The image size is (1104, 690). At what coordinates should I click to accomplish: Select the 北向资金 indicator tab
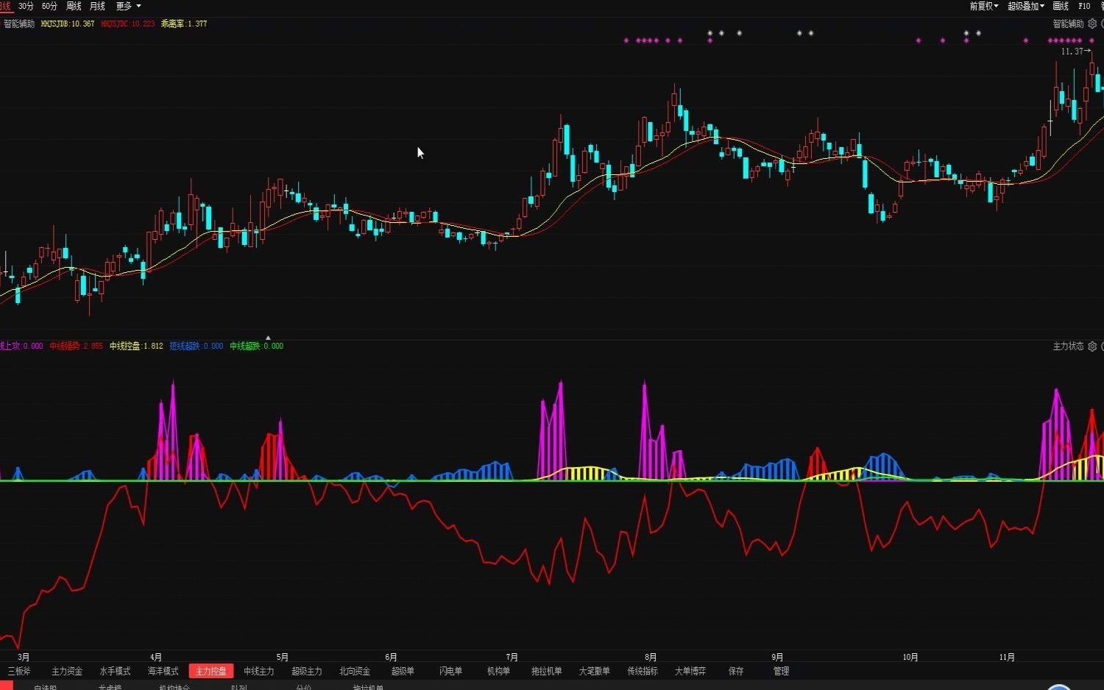(x=355, y=671)
